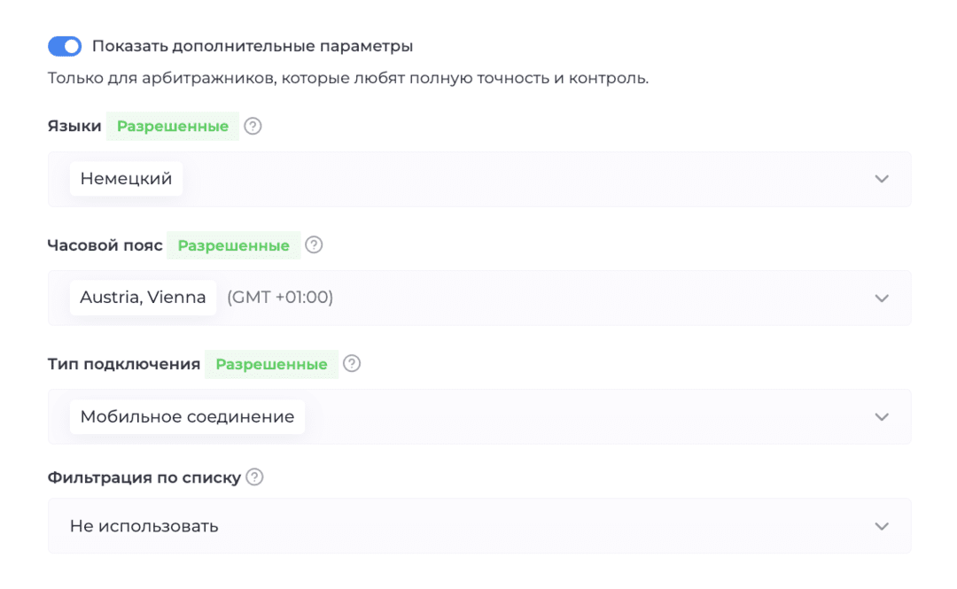
Task: Click the Языки selection field
Action: pos(478,178)
